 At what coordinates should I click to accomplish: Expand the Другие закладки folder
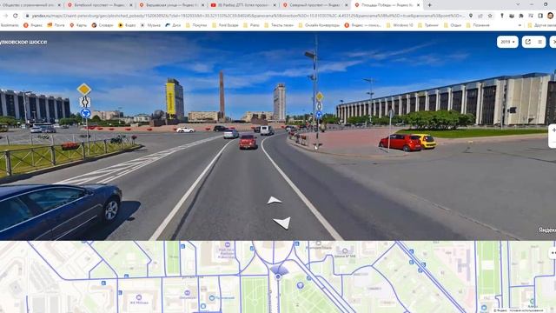click(542, 25)
